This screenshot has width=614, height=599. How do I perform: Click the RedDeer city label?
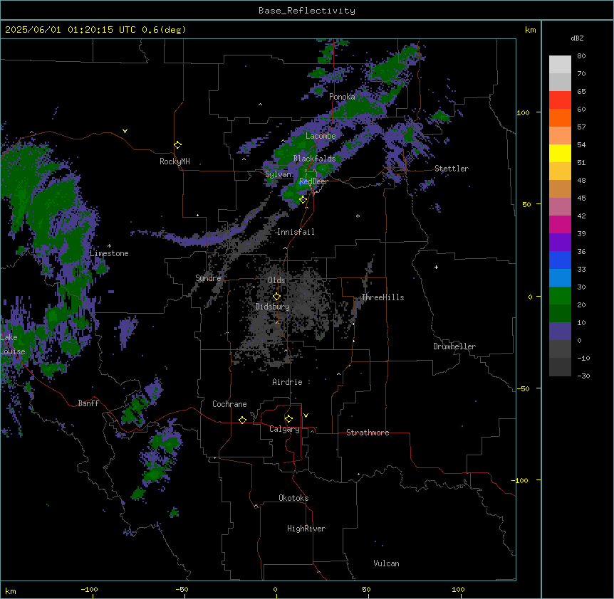click(x=313, y=181)
